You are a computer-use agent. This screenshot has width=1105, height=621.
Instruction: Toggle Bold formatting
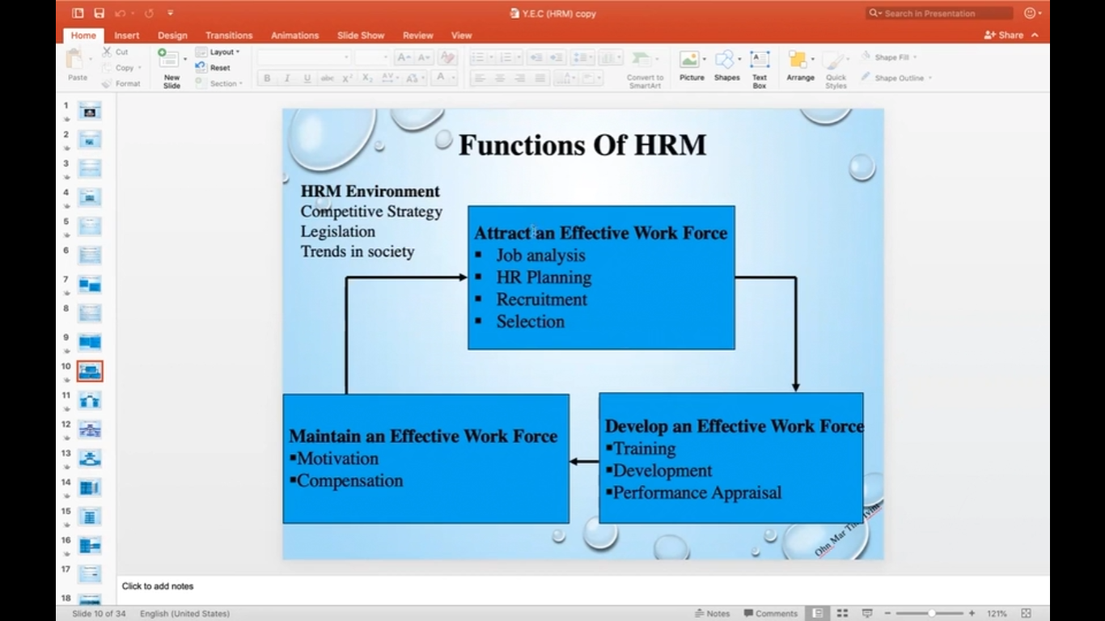tap(267, 78)
